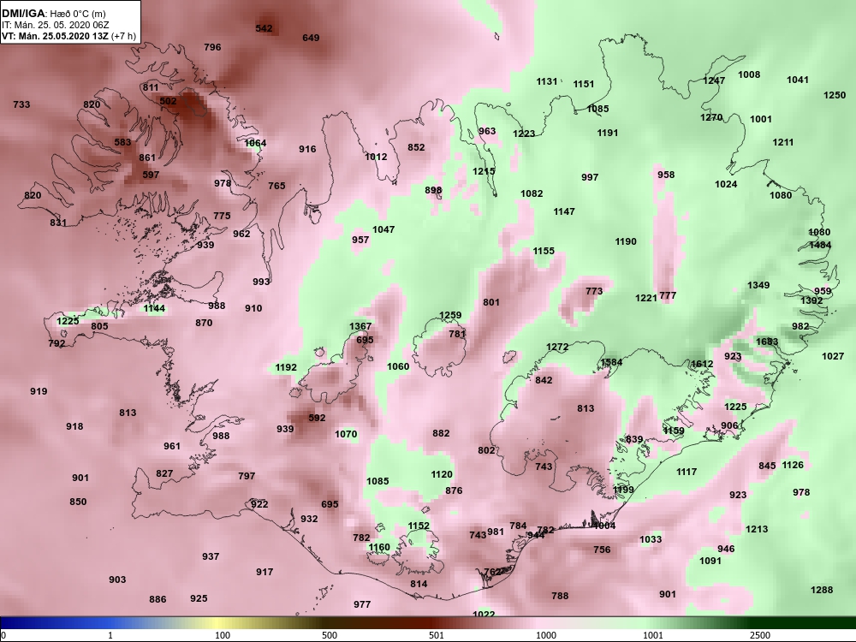
Task: Click the map value 1223
Action: click(524, 134)
